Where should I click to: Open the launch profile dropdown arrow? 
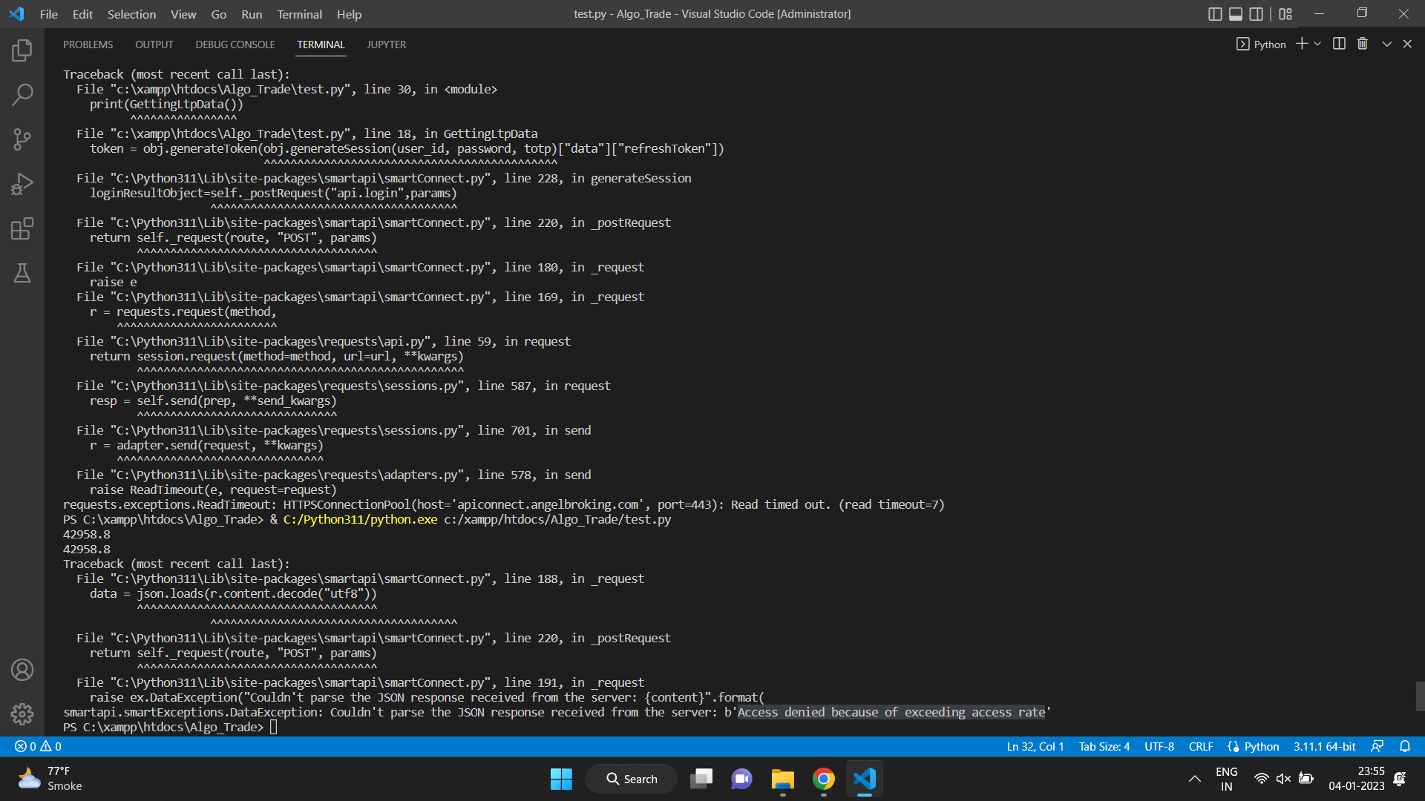pyautogui.click(x=1317, y=44)
